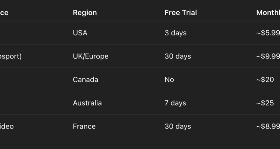The image size is (280, 149).
Task: Select the 7 days free trial cell
Action: pos(175,103)
